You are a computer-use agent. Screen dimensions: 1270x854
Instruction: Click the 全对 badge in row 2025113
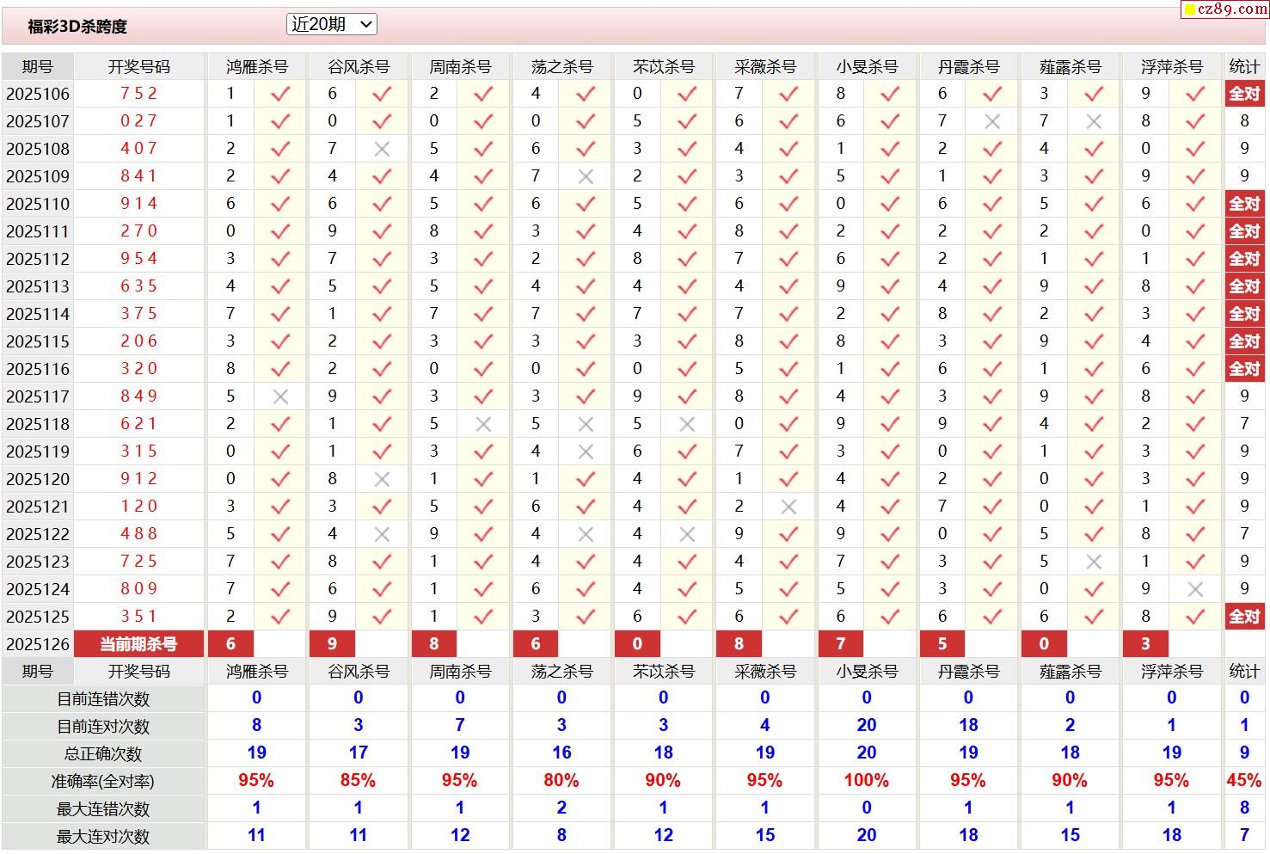pos(1244,286)
